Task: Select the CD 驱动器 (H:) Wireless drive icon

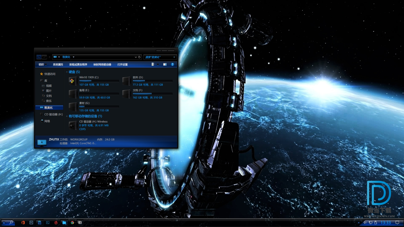Action: (x=73, y=125)
